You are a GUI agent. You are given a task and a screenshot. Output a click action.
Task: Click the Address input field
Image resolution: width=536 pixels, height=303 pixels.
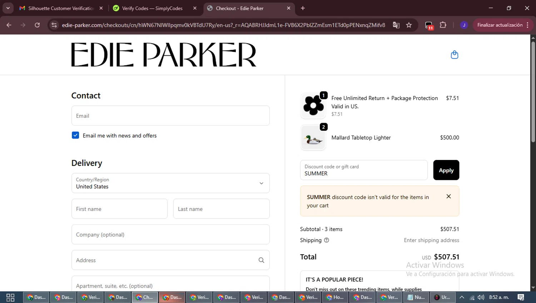[x=170, y=260]
